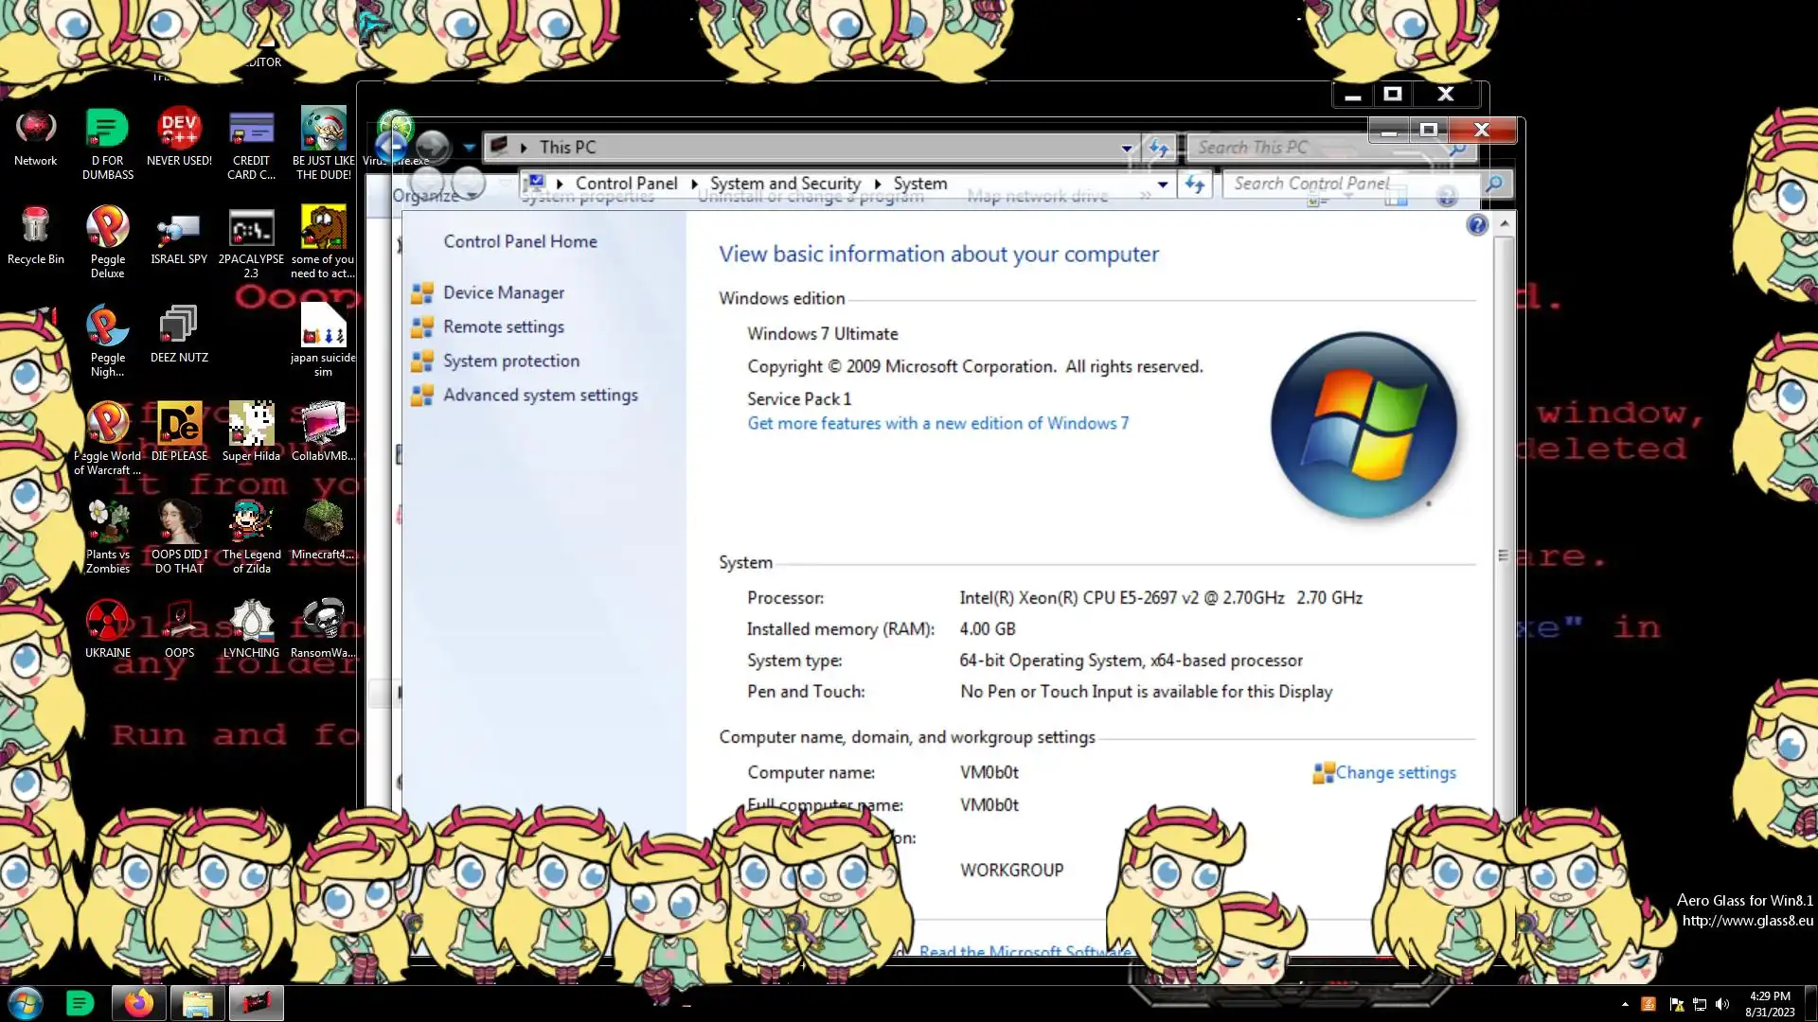Open Remote settings link
Image resolution: width=1818 pixels, height=1022 pixels.
(x=503, y=327)
